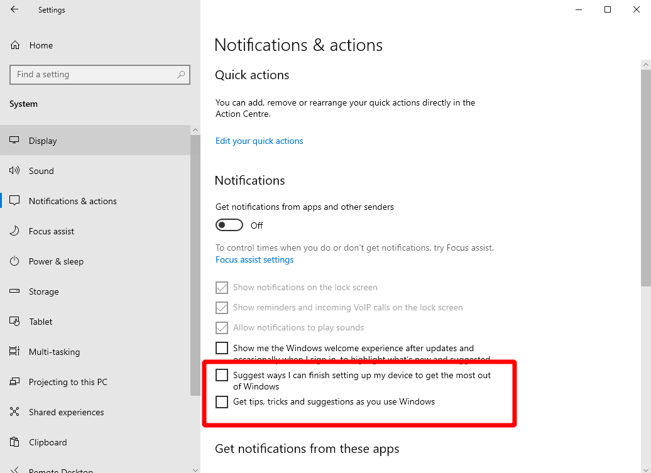Click the Power & sleep icon
The image size is (651, 473).
[14, 261]
